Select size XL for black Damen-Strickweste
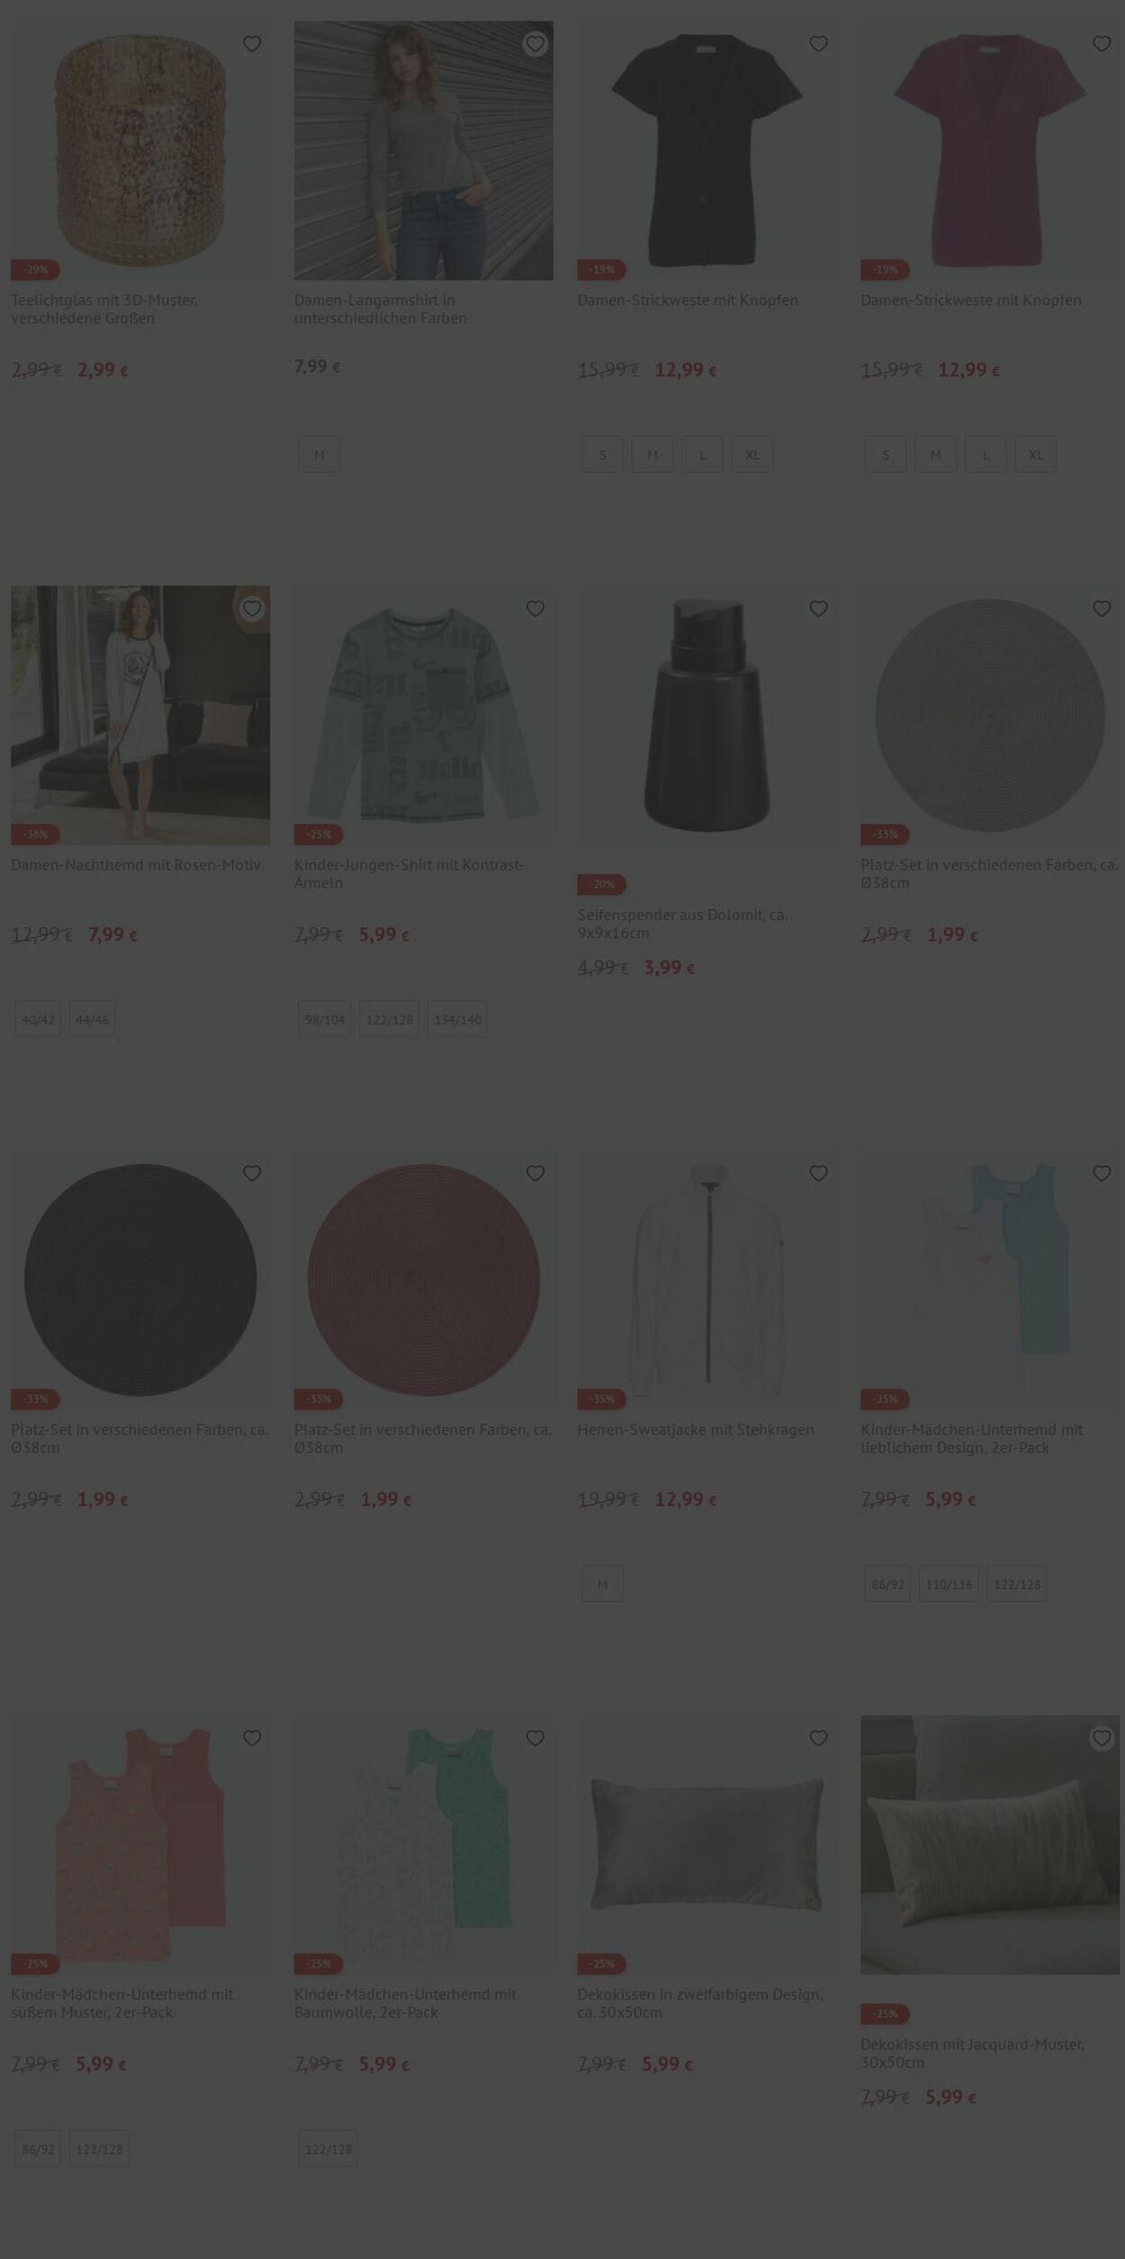 [x=752, y=455]
